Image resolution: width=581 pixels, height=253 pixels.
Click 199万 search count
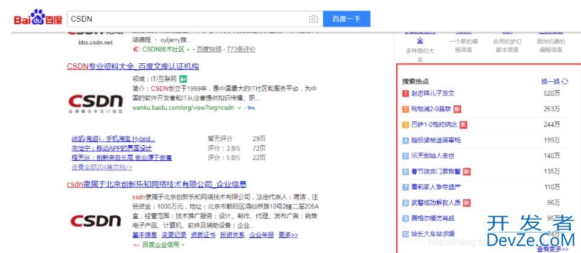point(552,140)
